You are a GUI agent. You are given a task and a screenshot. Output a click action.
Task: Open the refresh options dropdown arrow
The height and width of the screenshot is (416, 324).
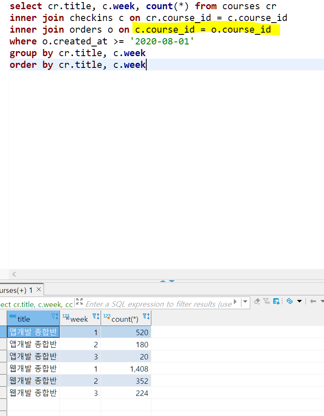click(299, 301)
